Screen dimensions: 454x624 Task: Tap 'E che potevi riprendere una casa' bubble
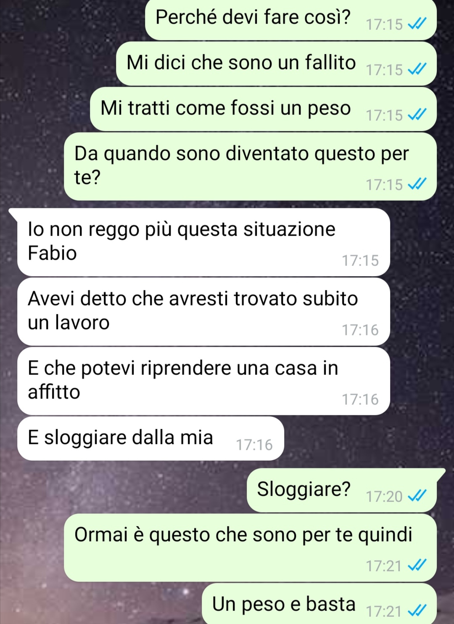click(203, 381)
